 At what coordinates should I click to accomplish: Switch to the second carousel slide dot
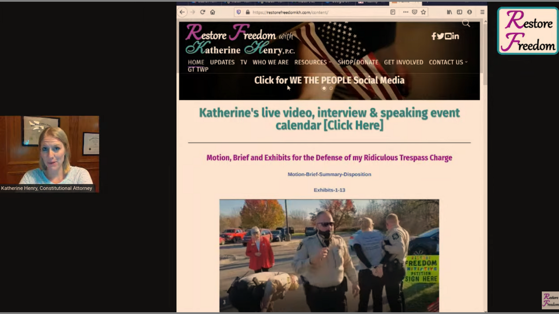[331, 89]
